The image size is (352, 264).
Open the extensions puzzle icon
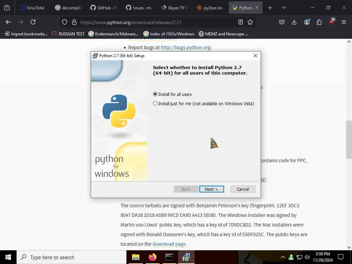click(319, 22)
